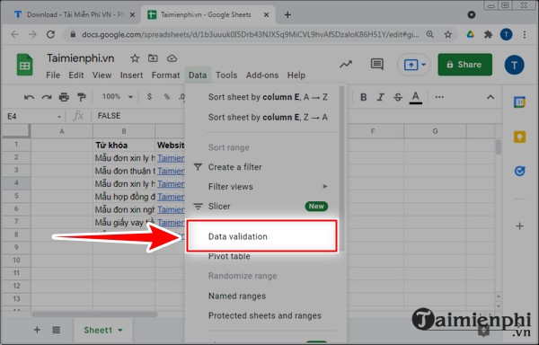Open the Format menu
This screenshot has width=539, height=345.
tap(165, 75)
